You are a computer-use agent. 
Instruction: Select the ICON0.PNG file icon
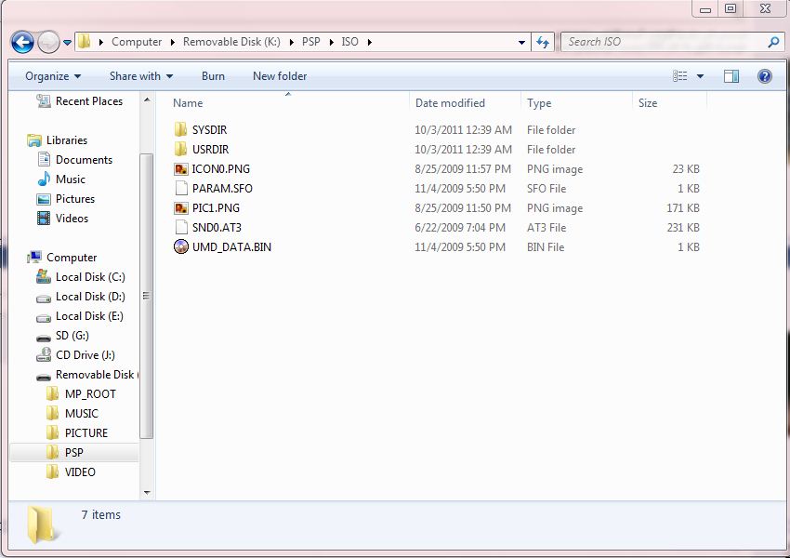(181, 169)
